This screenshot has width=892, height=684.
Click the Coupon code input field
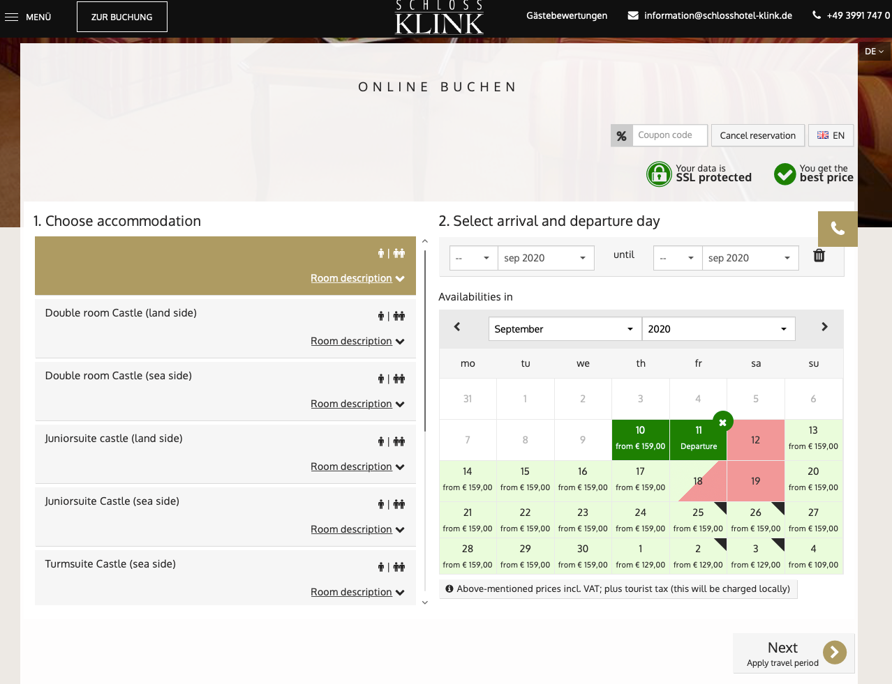tap(669, 135)
